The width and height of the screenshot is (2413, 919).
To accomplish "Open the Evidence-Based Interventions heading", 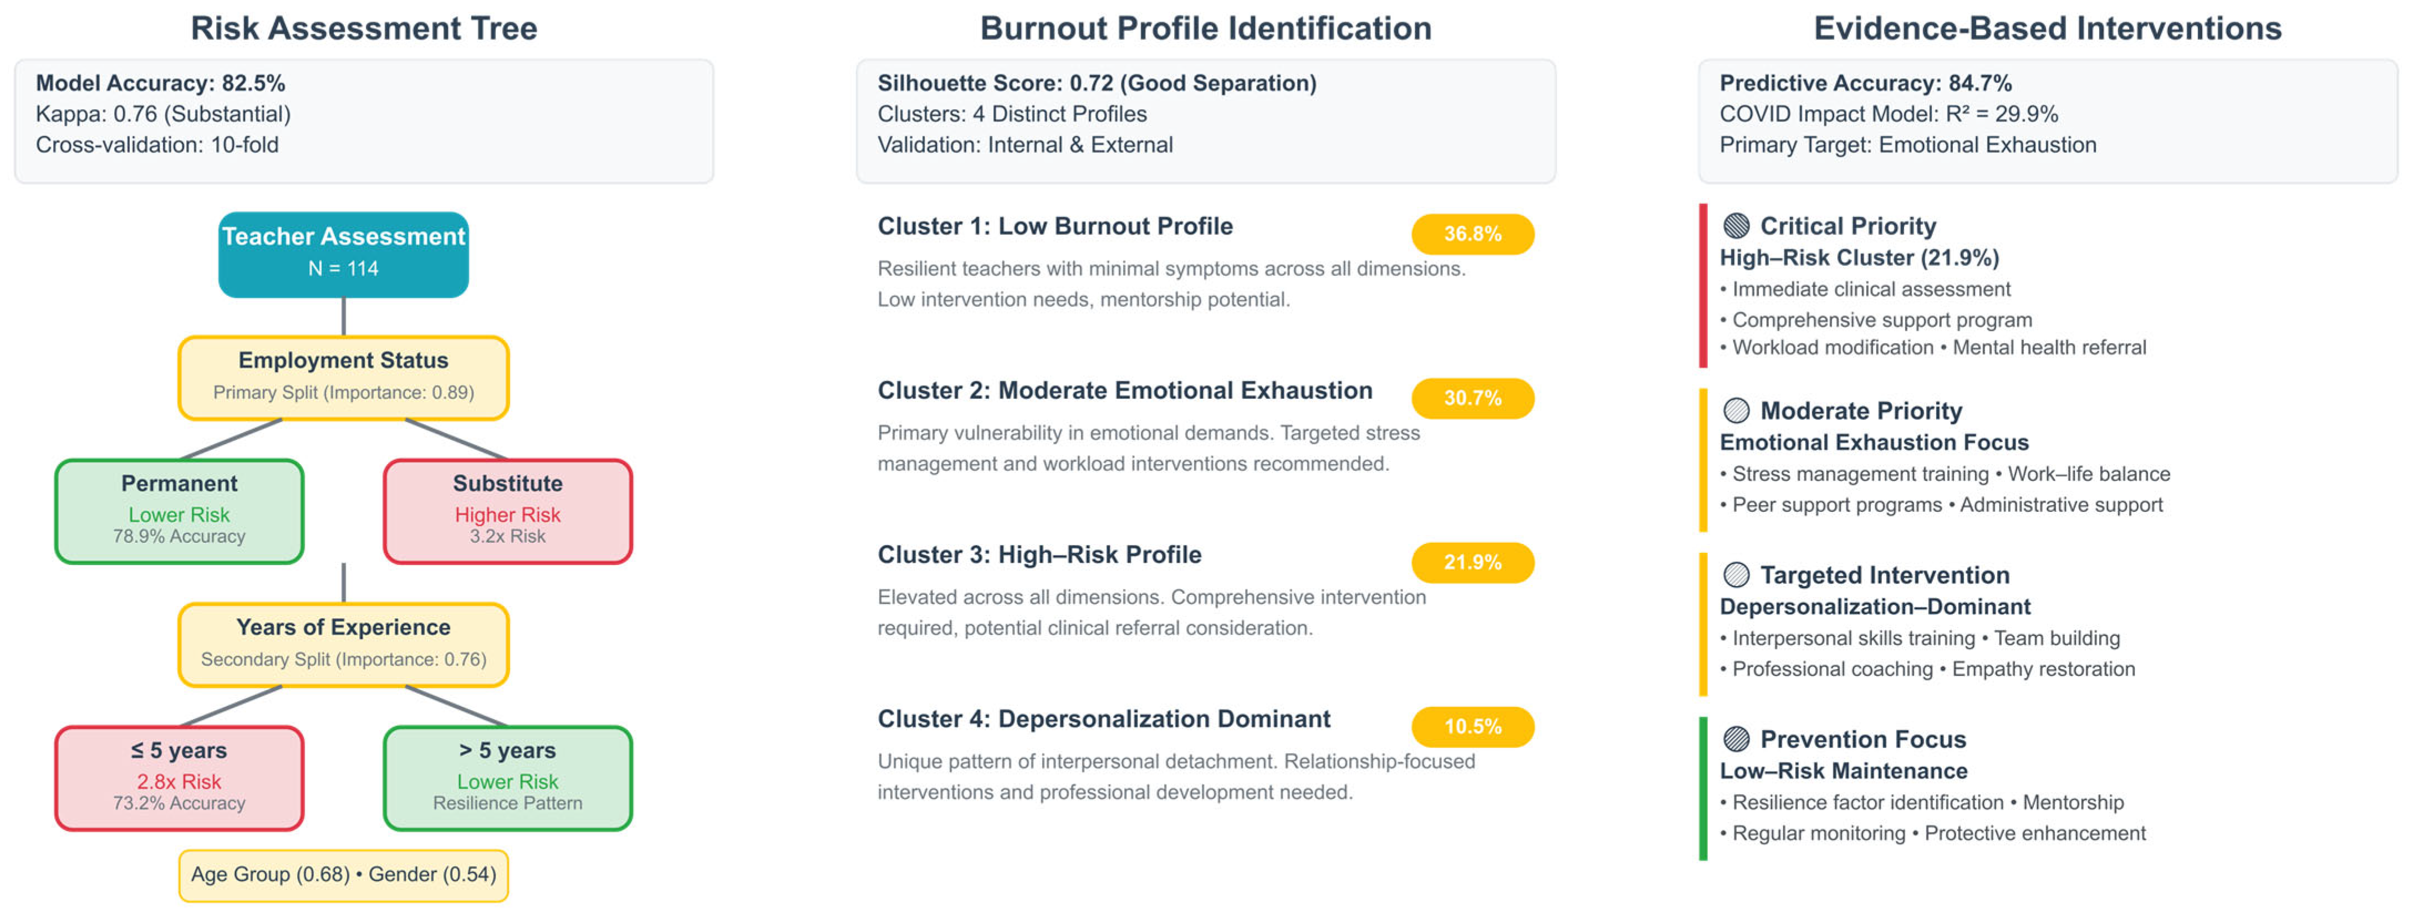I will [x=2048, y=28].
